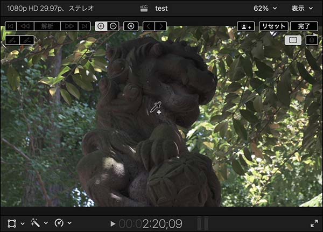This screenshot has width=323, height=232.
Task: Select the add brush stroke tool
Action: click(12, 40)
